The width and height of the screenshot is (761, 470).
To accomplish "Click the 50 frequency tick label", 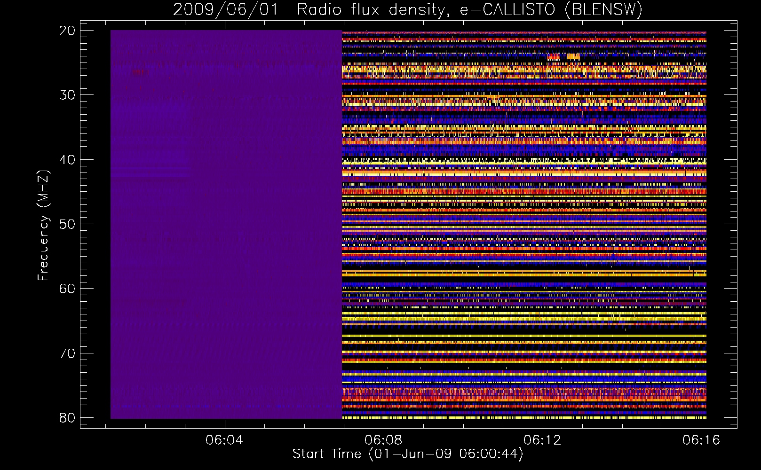I will pyautogui.click(x=67, y=224).
